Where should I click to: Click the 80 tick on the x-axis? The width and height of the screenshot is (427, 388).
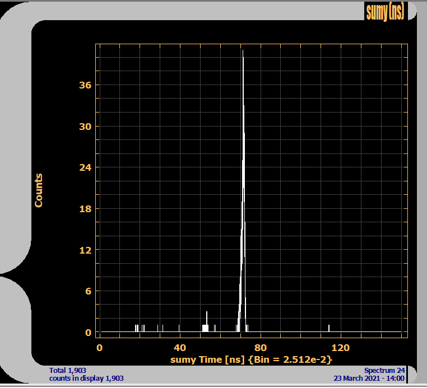click(x=261, y=348)
